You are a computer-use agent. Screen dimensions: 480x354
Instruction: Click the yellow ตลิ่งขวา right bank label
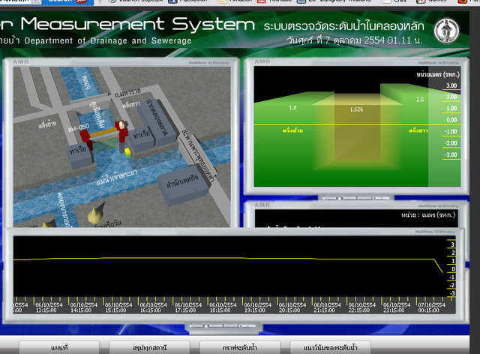(x=418, y=130)
